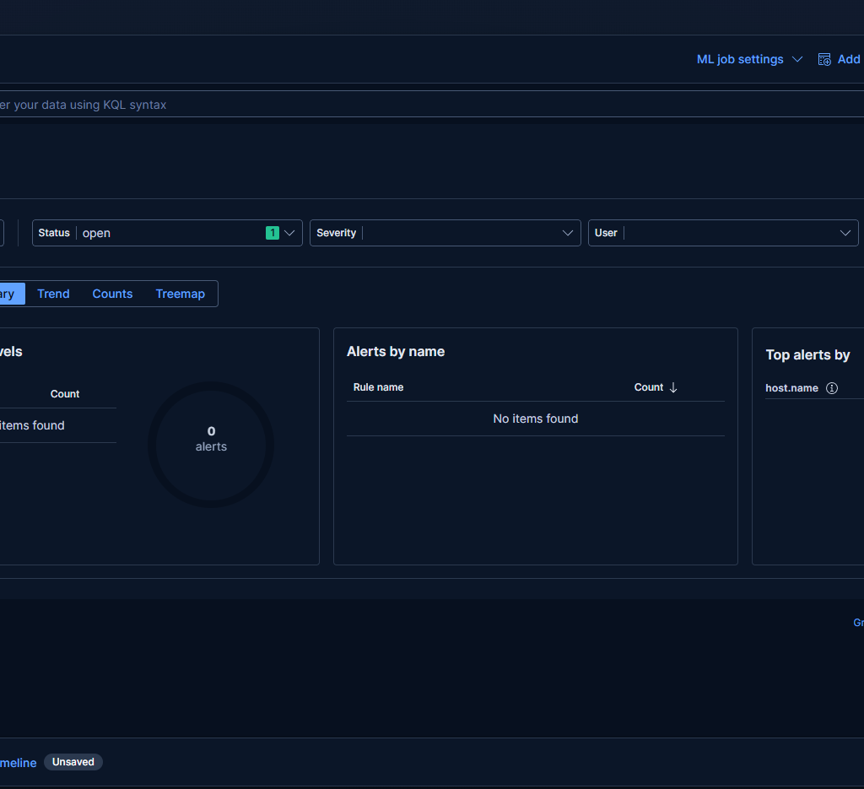Open the timeline link at bottom left
This screenshot has height=789, width=864.
tap(19, 763)
